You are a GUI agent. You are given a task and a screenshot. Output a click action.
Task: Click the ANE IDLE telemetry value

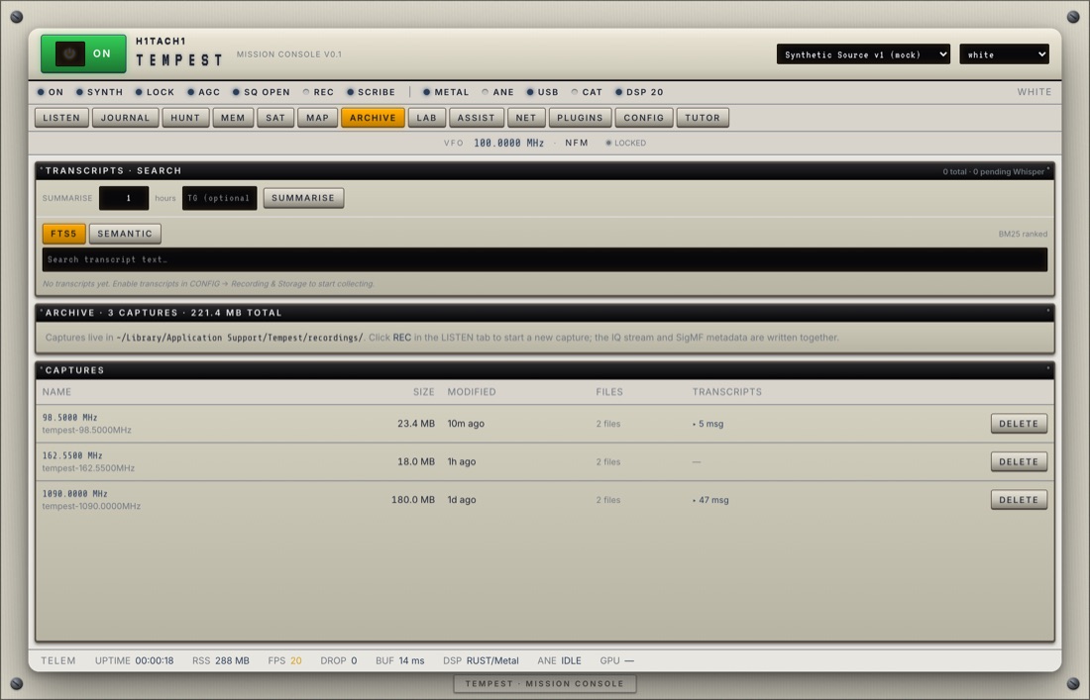[x=560, y=661]
